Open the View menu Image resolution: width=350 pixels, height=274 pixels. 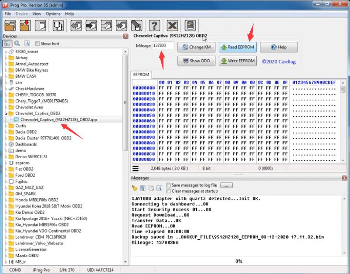pos(37,14)
